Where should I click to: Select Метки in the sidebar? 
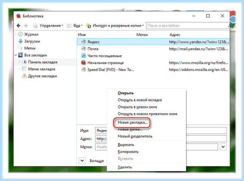pyautogui.click(x=30, y=48)
